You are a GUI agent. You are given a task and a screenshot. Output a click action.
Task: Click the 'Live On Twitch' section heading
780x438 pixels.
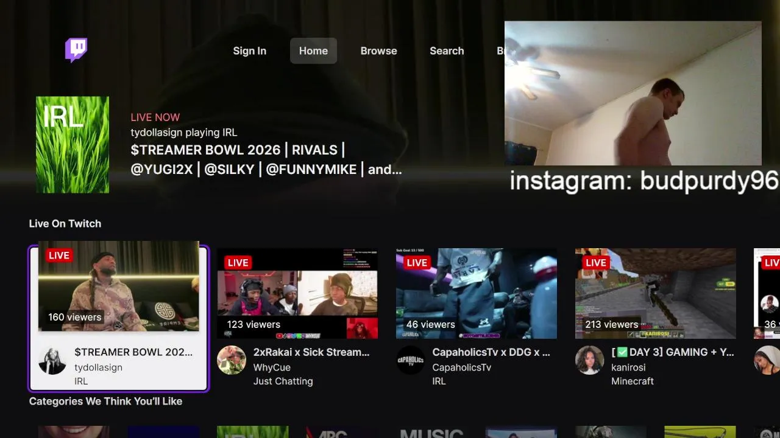pos(65,224)
